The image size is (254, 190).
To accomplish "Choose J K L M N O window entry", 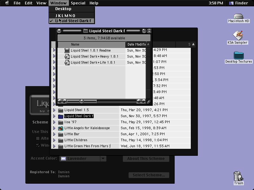I will point(72,16).
